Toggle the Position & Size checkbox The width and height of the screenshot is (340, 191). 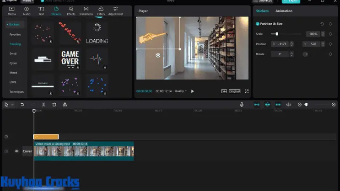(x=258, y=24)
